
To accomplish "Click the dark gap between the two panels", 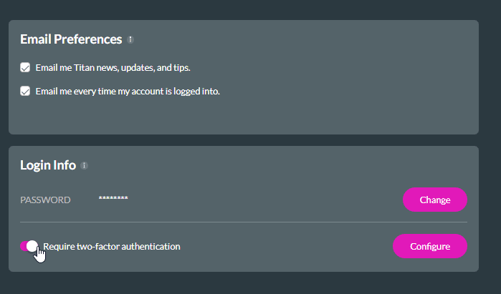I will click(x=244, y=140).
